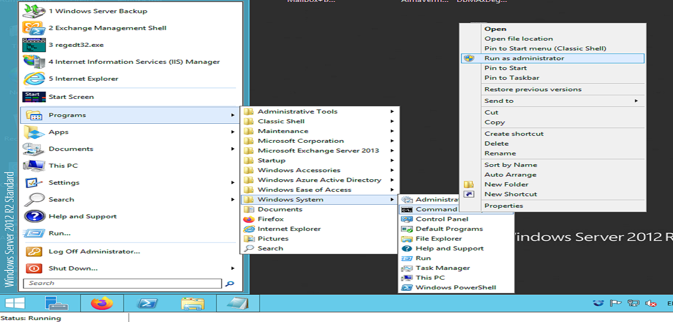Image resolution: width=673 pixels, height=322 pixels.
Task: Click the Windows Start button
Action: 15,303
